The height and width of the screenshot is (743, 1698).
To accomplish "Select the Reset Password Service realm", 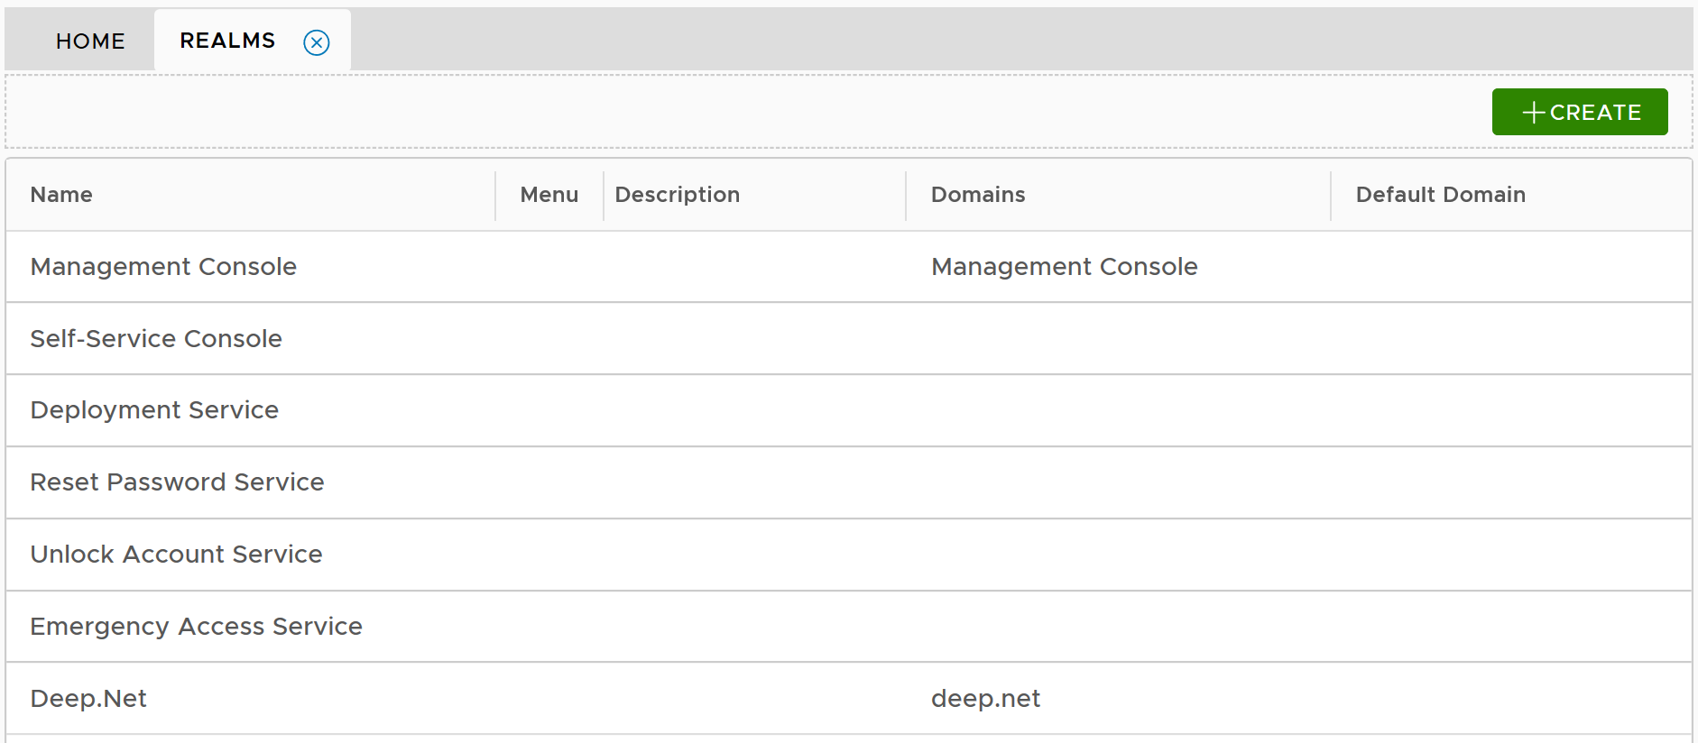I will coord(177,482).
